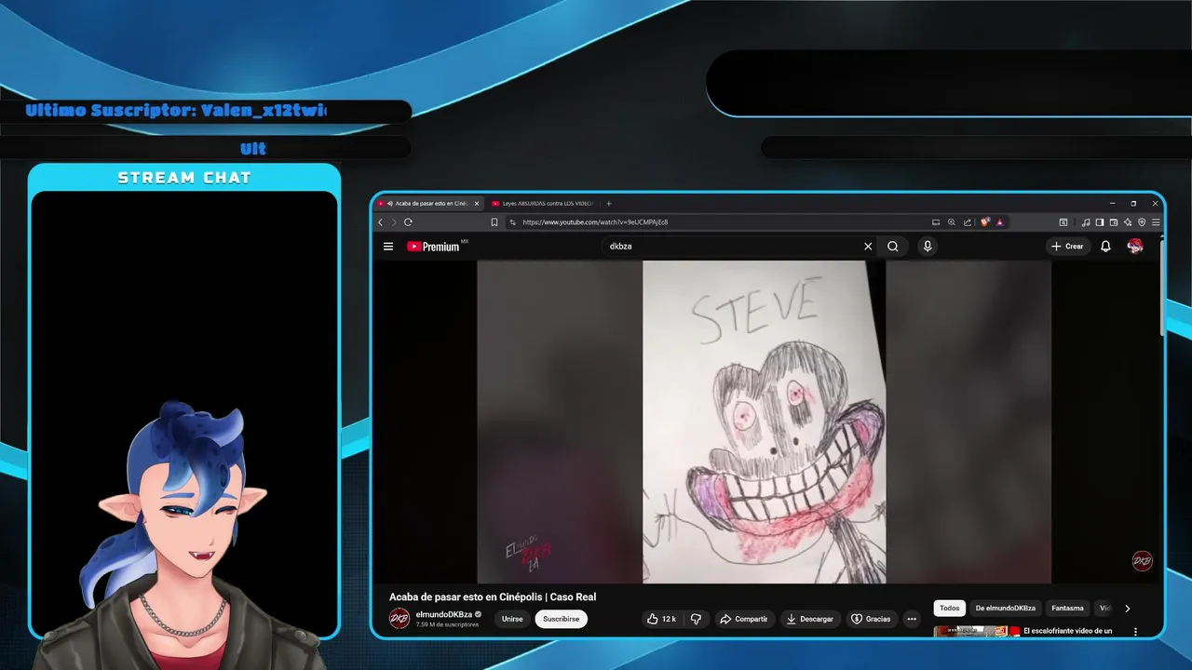Open El escalofriante video de un title
This screenshot has width=1192, height=670.
coord(1068,631)
